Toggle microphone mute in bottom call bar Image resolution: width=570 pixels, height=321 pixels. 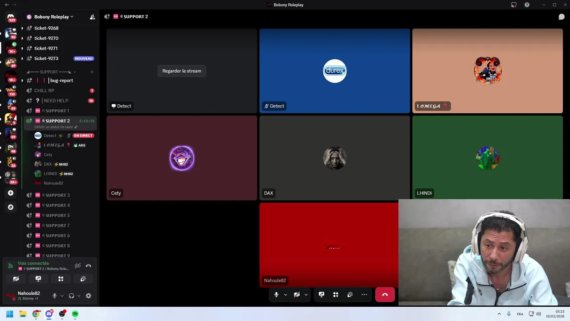276,295
